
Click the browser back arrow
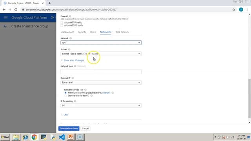4,9
